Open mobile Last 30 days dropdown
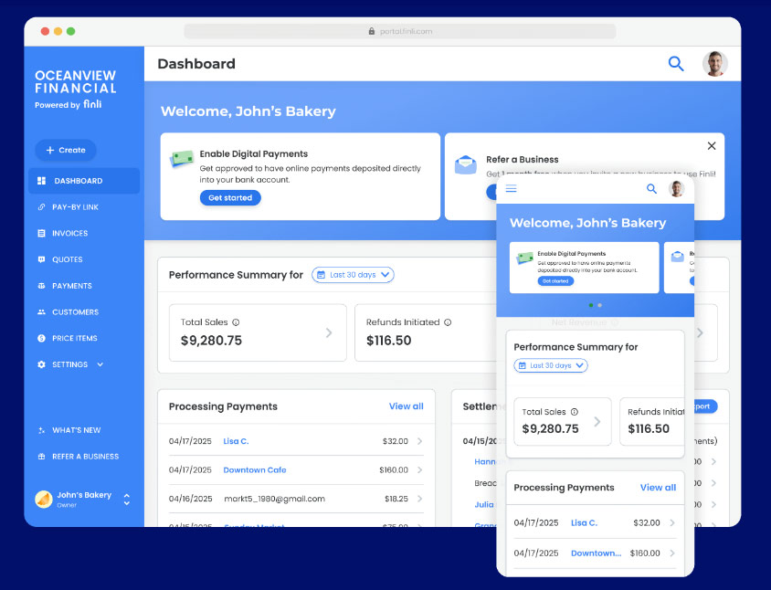The image size is (771, 590). (x=551, y=365)
